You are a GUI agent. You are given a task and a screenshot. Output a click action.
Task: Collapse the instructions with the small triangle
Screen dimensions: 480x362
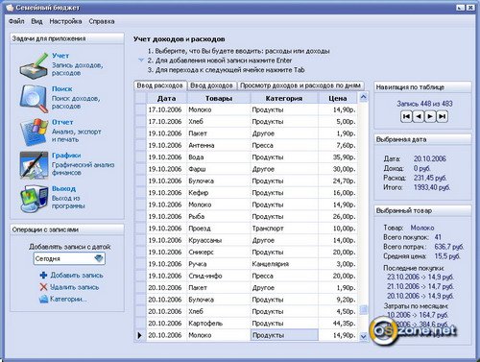tap(141, 60)
